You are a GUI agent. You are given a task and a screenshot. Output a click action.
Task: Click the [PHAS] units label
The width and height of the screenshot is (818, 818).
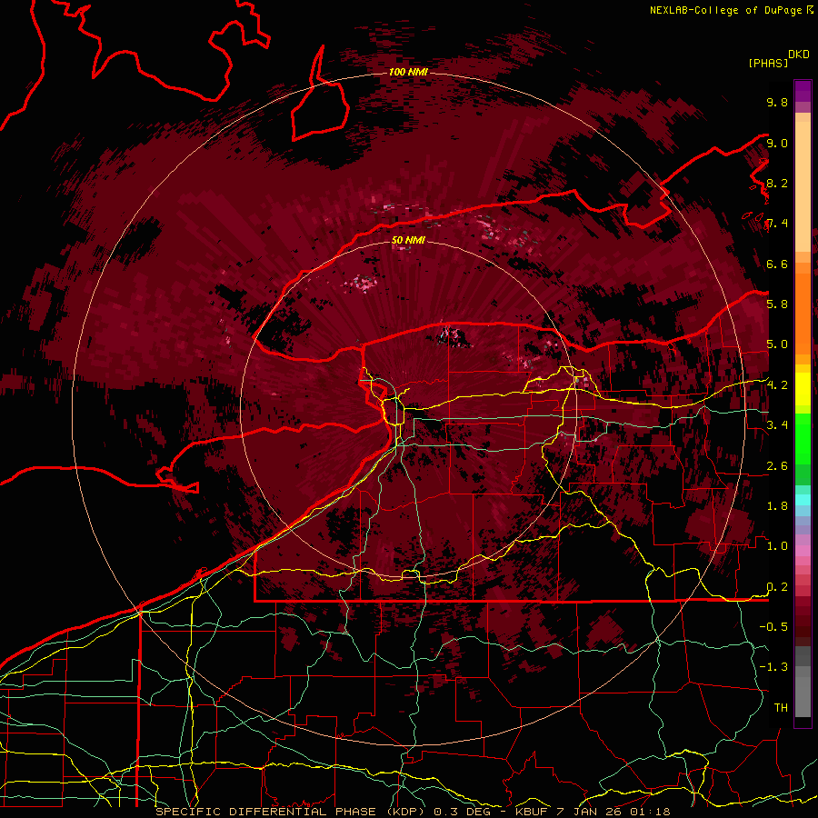768,63
